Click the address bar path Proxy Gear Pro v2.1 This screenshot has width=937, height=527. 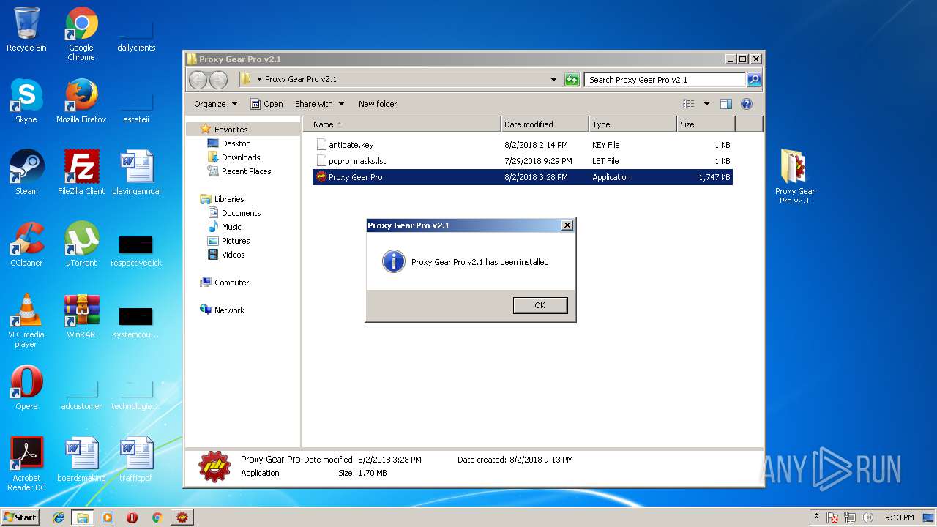pos(301,79)
